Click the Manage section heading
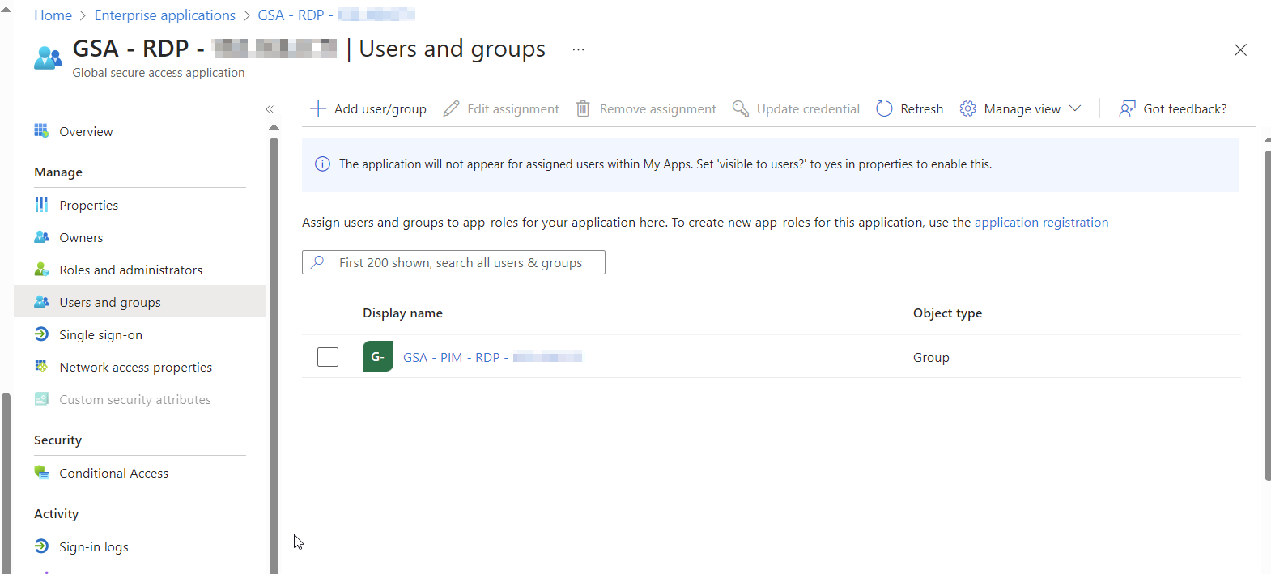The width and height of the screenshot is (1271, 574). point(58,172)
